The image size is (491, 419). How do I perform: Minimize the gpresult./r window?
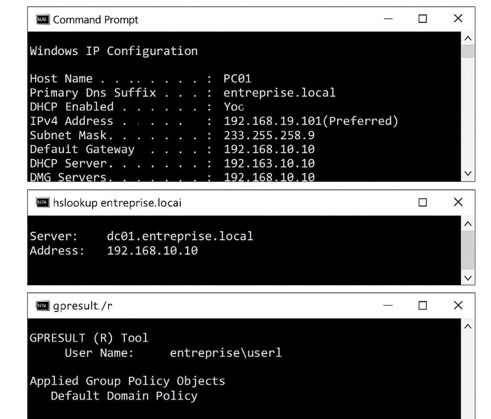tap(388, 305)
